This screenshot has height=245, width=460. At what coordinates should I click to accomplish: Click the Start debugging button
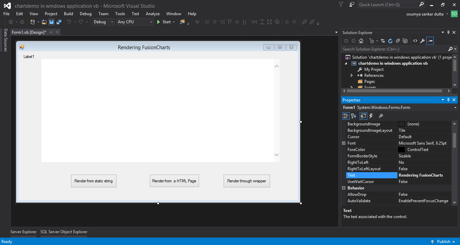164,22
